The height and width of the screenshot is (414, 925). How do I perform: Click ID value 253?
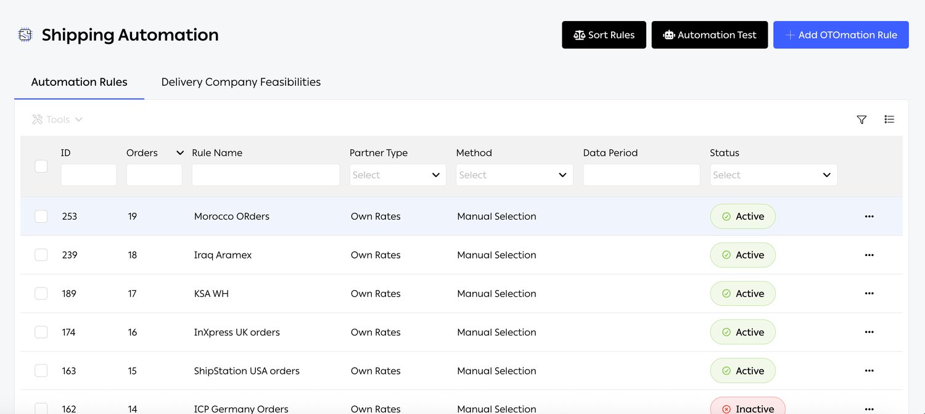point(70,217)
